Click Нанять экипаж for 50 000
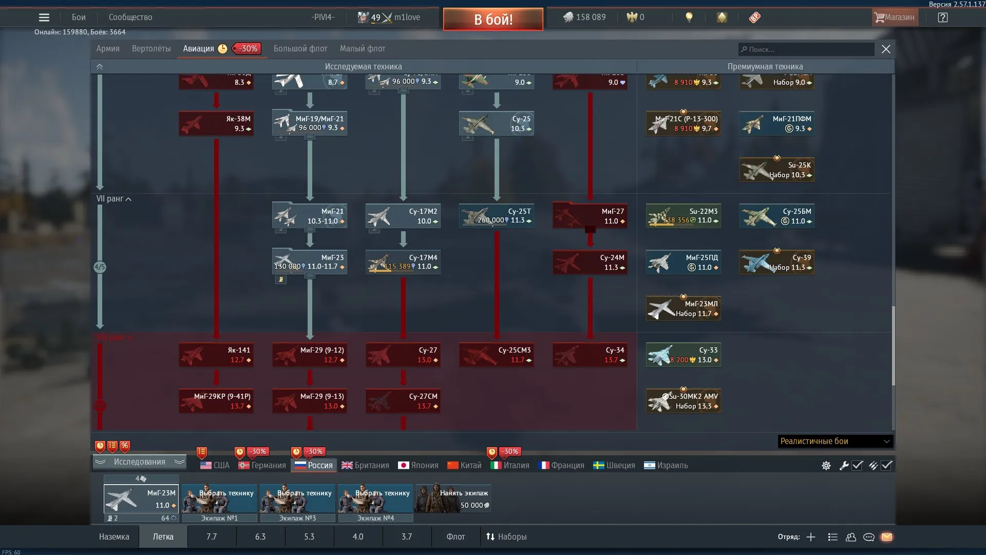This screenshot has width=986, height=555. click(453, 498)
